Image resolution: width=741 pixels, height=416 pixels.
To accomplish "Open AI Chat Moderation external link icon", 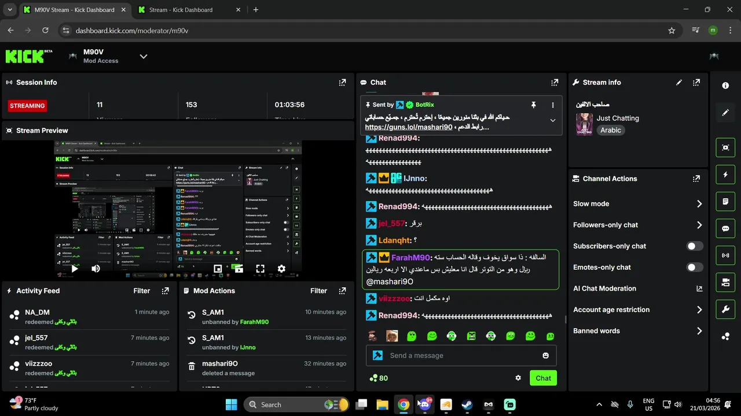I will point(699,288).
